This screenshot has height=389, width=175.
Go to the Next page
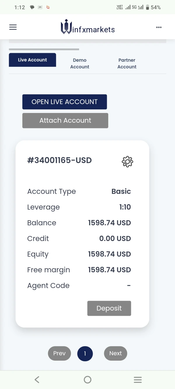pyautogui.click(x=116, y=353)
